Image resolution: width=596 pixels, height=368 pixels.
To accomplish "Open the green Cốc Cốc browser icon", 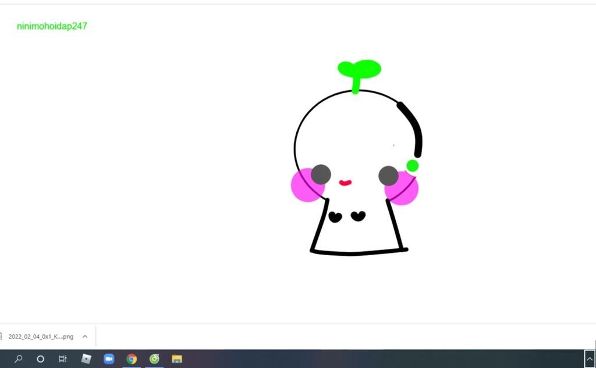I will [x=154, y=359].
